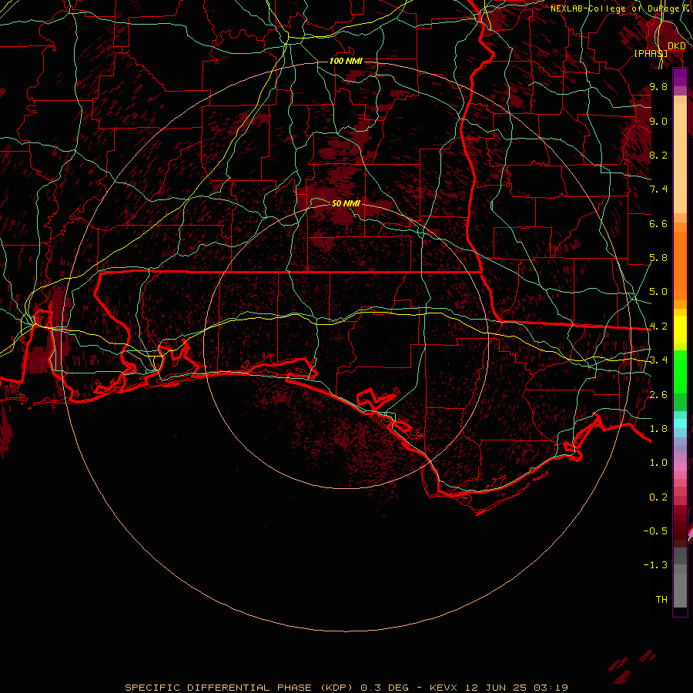Click the 1.8 scale value
Screen dimensions: 693x693
point(658,429)
